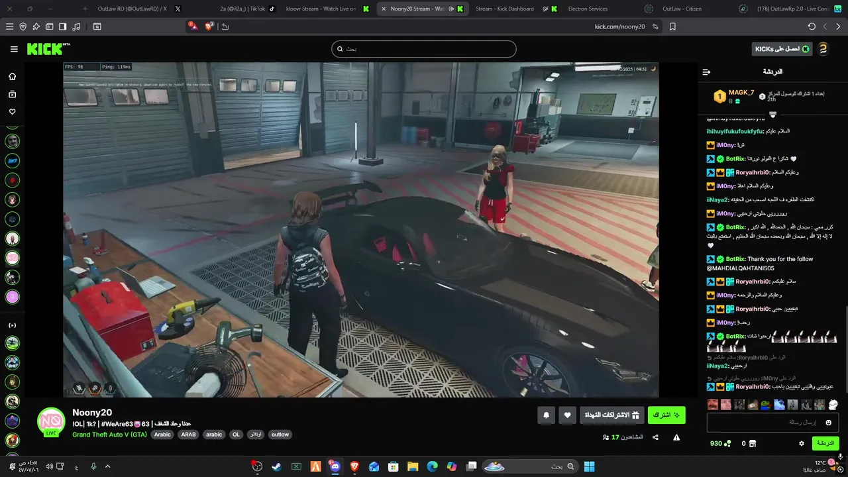This screenshot has height=477, width=848.
Task: View the 930 channel points balance
Action: coord(721,443)
